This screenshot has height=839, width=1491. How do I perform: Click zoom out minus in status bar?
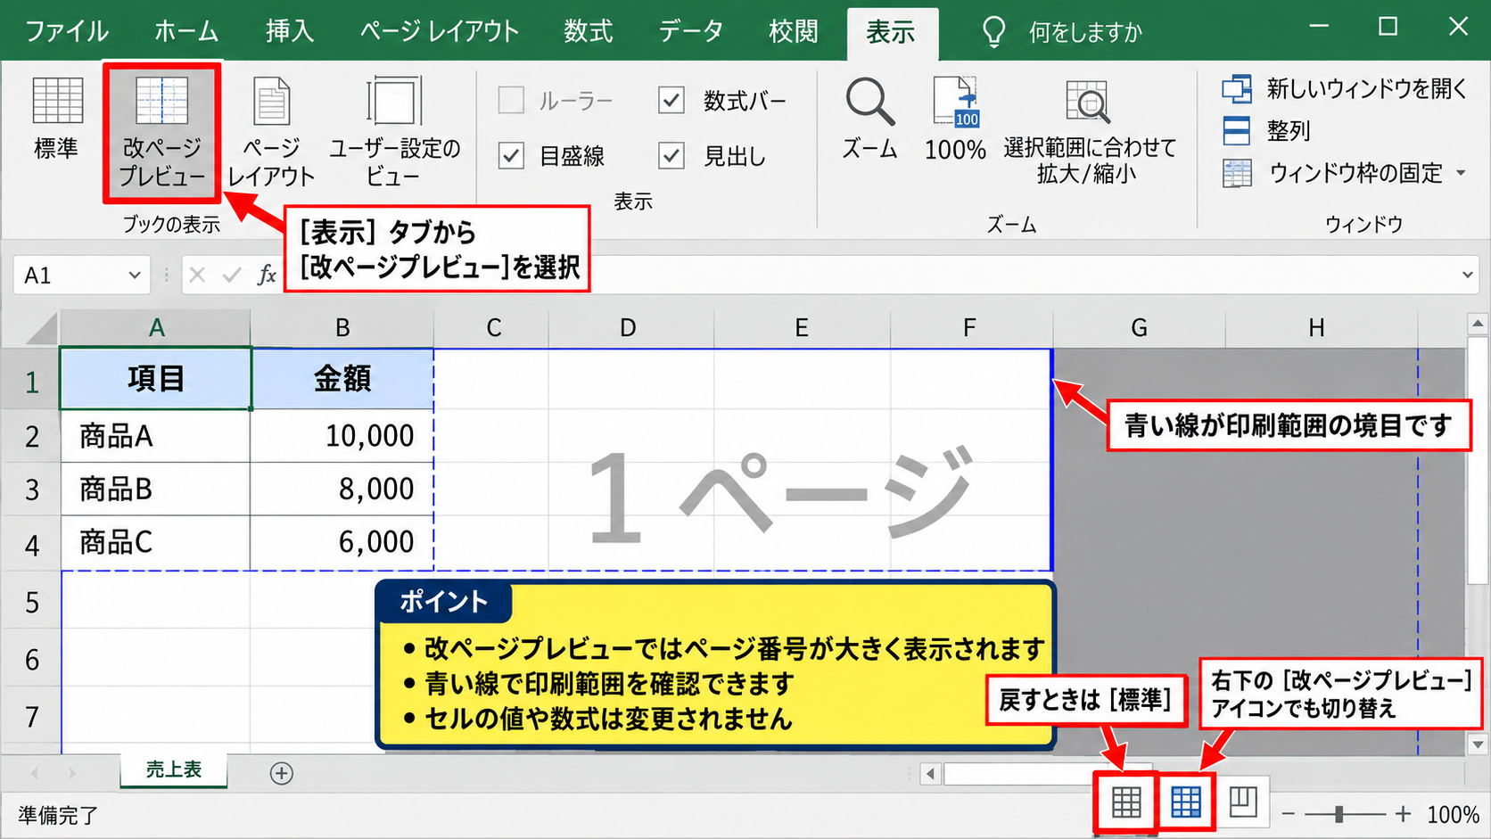point(1288,813)
